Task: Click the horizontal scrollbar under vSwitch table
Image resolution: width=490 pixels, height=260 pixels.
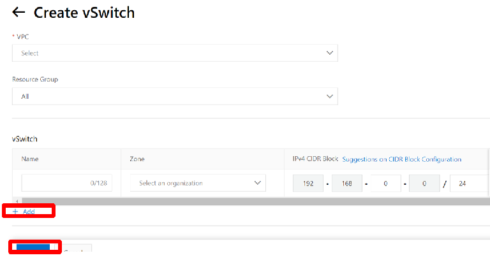Action: point(255,201)
